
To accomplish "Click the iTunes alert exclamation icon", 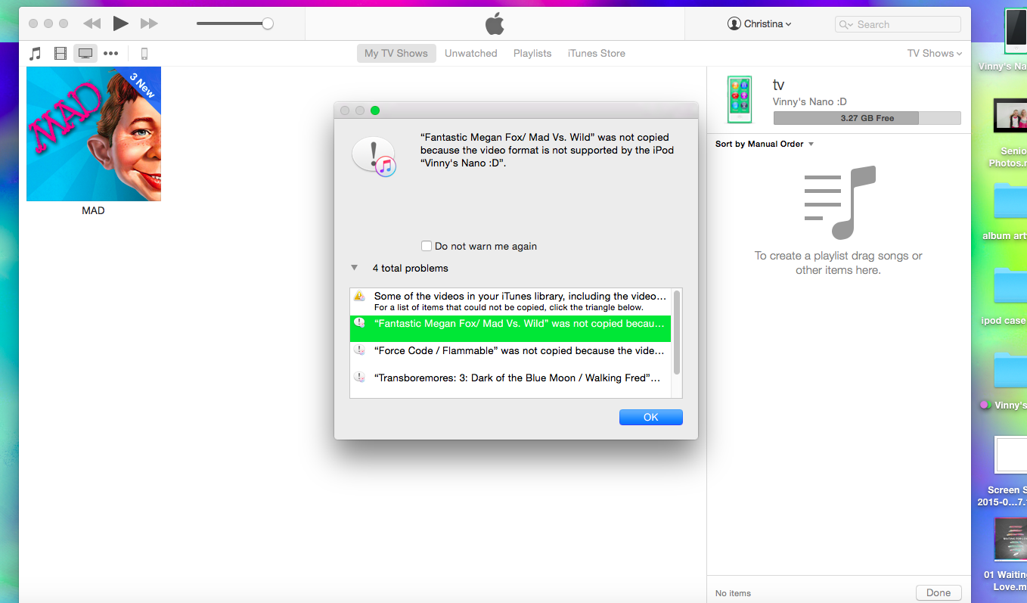I will 374,157.
